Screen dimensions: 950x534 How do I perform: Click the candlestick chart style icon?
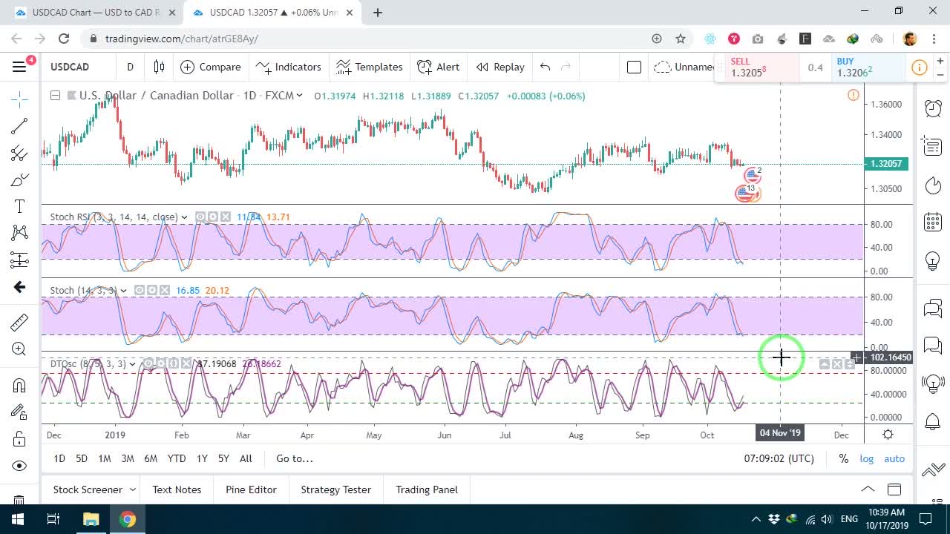click(x=159, y=67)
